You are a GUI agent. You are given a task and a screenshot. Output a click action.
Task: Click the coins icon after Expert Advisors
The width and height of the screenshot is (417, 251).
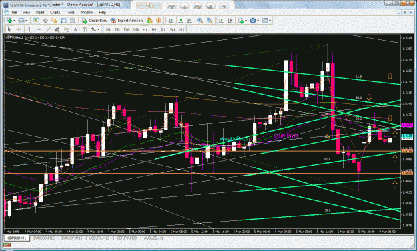pyautogui.click(x=149, y=21)
